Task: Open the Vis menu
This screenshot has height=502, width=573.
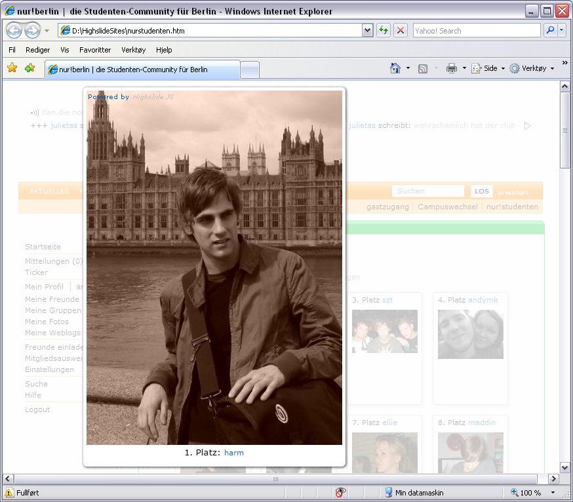Action: pyautogui.click(x=65, y=50)
